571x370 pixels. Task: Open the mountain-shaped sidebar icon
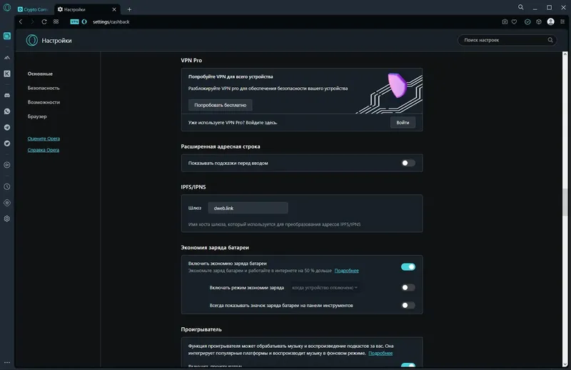coord(7,58)
